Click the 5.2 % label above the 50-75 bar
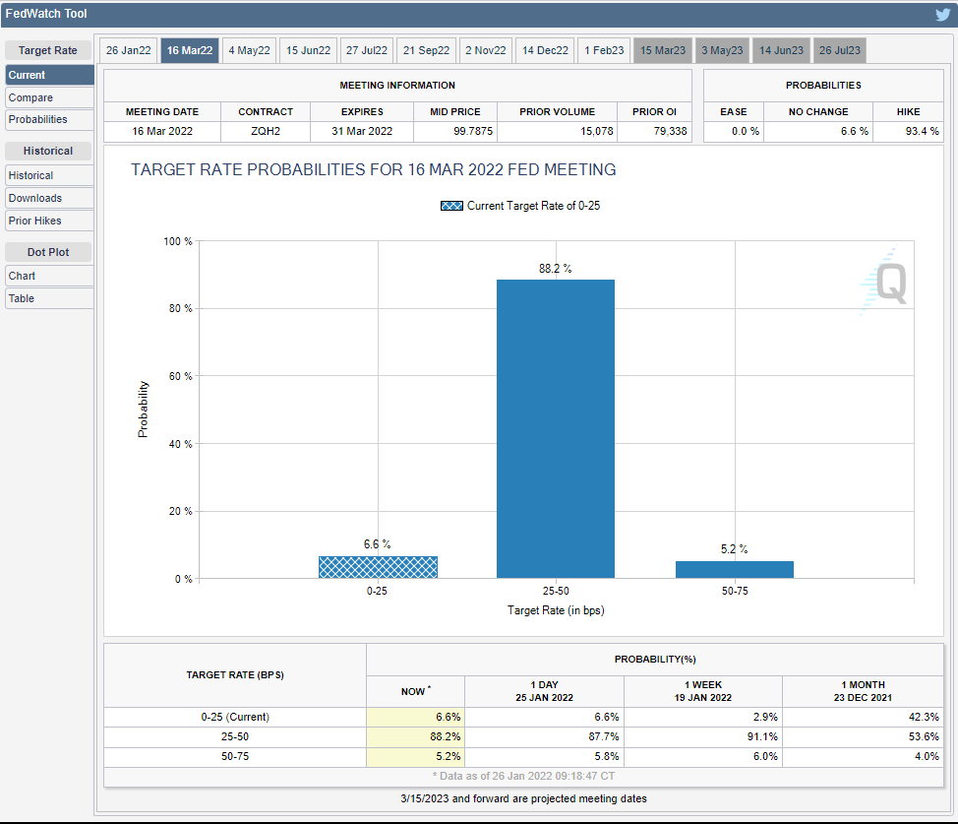The height and width of the screenshot is (824, 958). point(734,549)
